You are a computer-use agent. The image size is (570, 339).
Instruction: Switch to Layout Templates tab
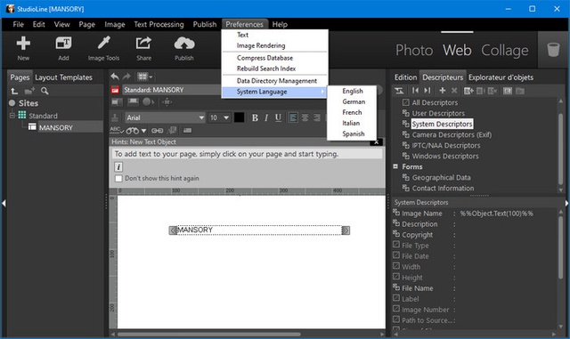(63, 77)
